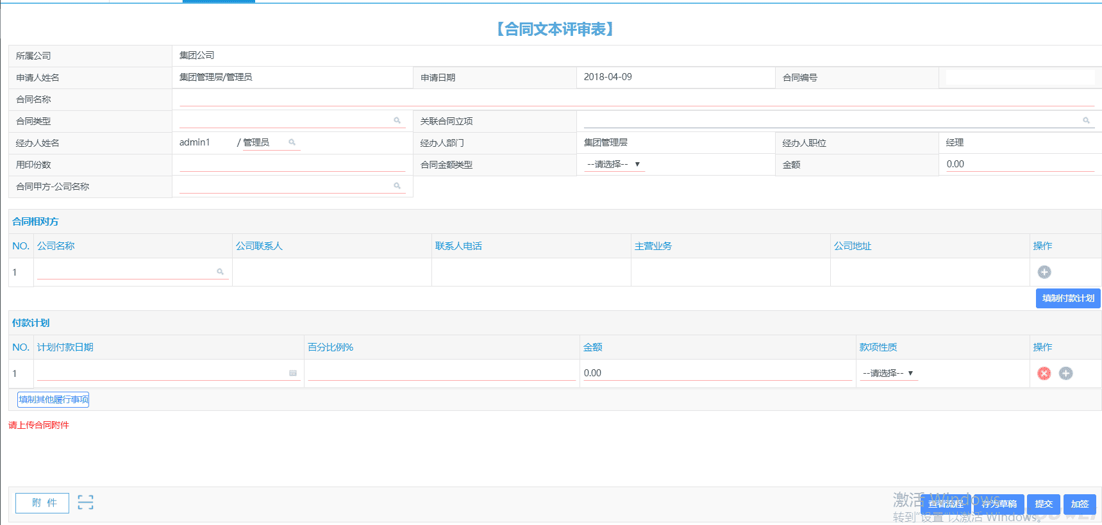Focus the 合同名称 input field
Screen dimensions: 1102x525
tap(637, 99)
